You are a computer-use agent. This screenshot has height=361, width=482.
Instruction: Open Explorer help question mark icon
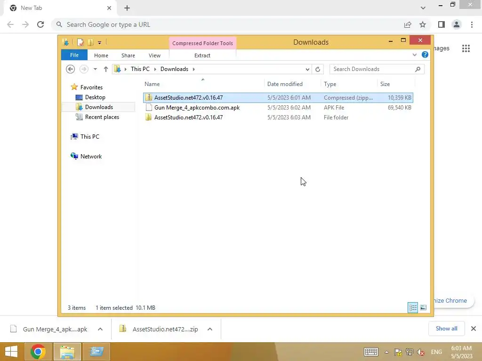tap(425, 55)
